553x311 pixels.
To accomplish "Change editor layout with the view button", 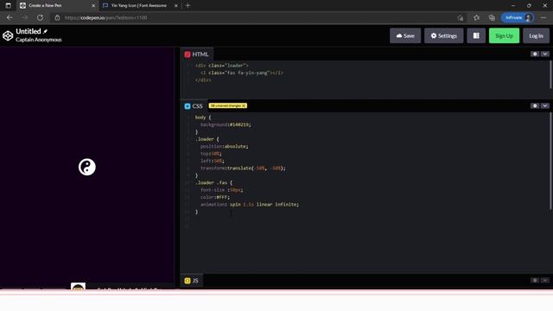I will point(476,35).
